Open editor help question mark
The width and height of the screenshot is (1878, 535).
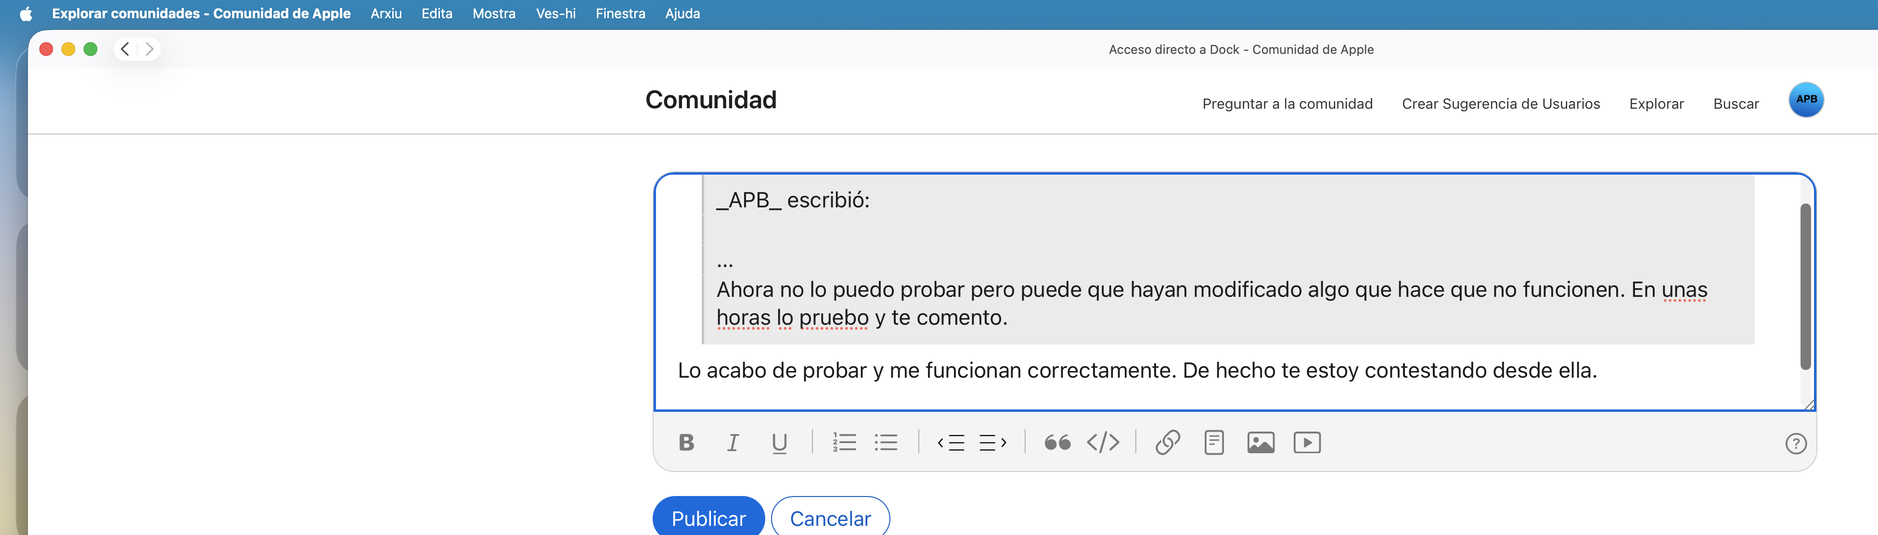[x=1796, y=443]
